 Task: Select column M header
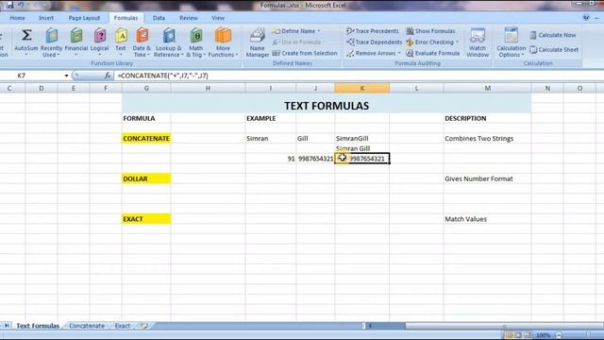pyautogui.click(x=487, y=88)
